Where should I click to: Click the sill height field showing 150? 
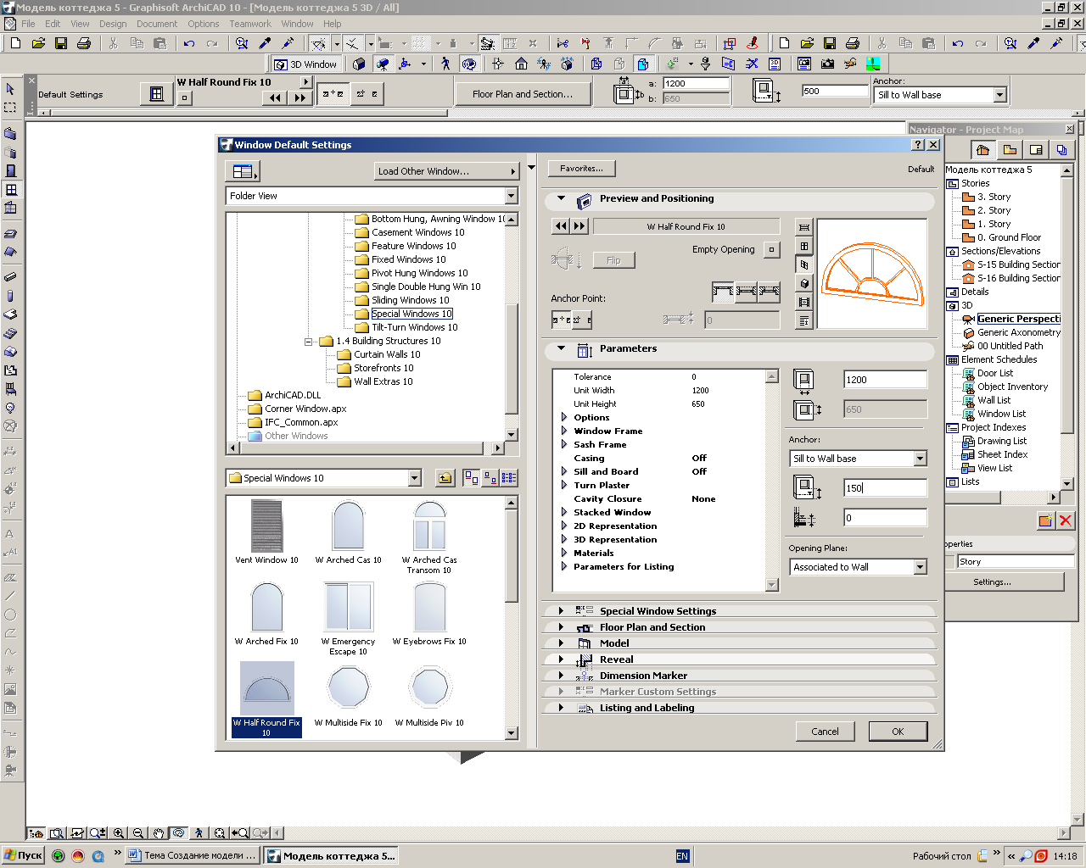(x=885, y=487)
